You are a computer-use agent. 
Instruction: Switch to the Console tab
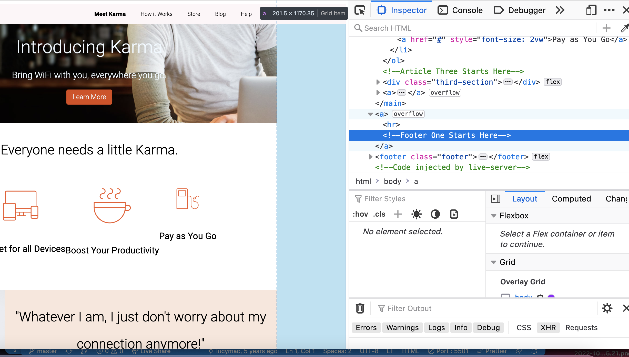[x=460, y=10]
